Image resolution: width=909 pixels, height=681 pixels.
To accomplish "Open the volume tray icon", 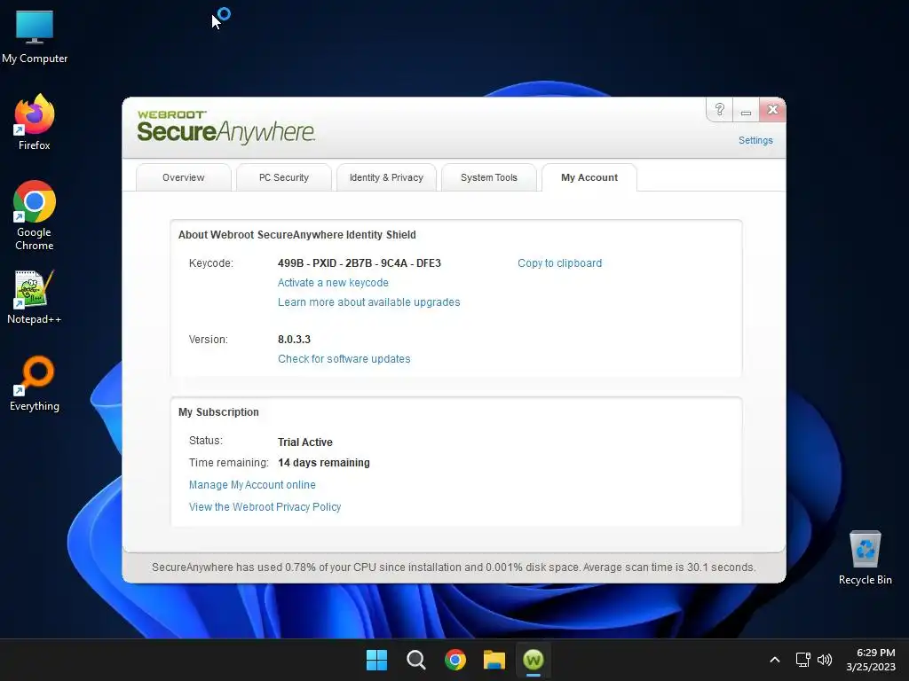I will 825,660.
